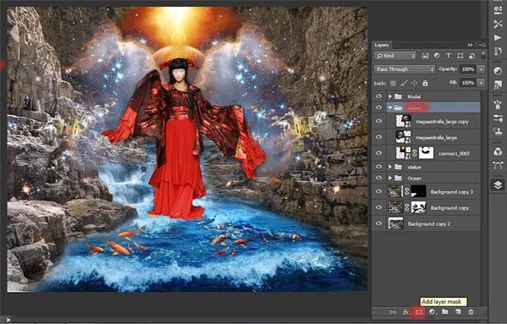Open layer style fx menu
This screenshot has width=507, height=324.
coord(406,312)
